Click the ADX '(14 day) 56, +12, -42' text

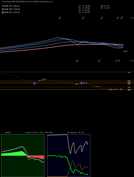[75, 132]
